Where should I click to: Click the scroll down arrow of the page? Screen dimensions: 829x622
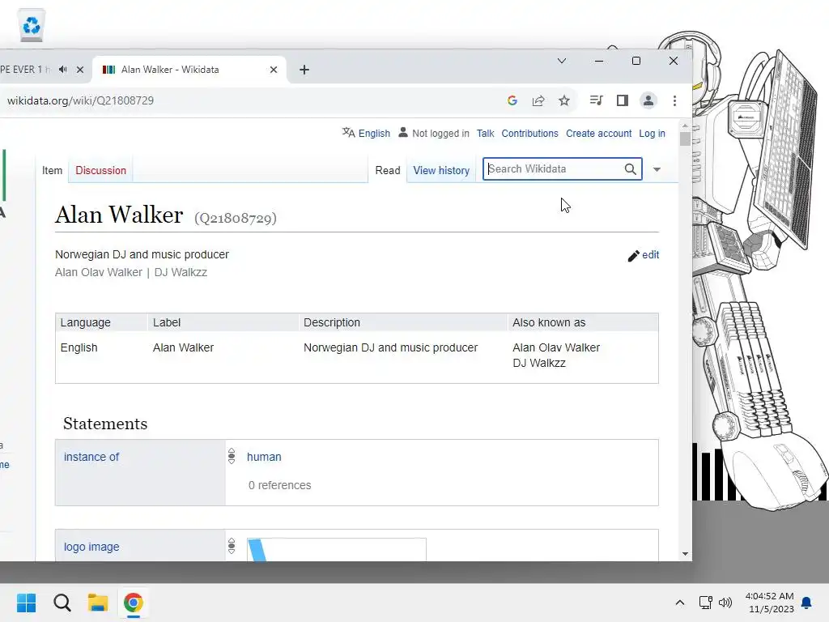[x=685, y=554]
